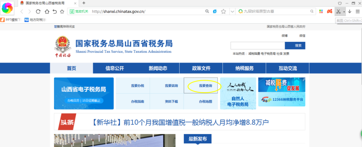This screenshot has width=362, height=147.
Task: Close the 国家税务总局山西省税务局 tab
Action: [x=76, y=3]
